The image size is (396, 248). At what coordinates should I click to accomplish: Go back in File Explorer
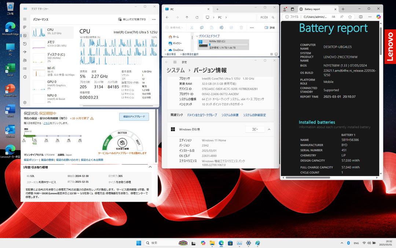point(167,18)
